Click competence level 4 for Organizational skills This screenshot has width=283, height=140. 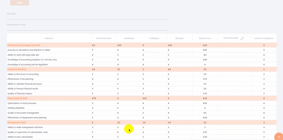click(x=264, y=98)
